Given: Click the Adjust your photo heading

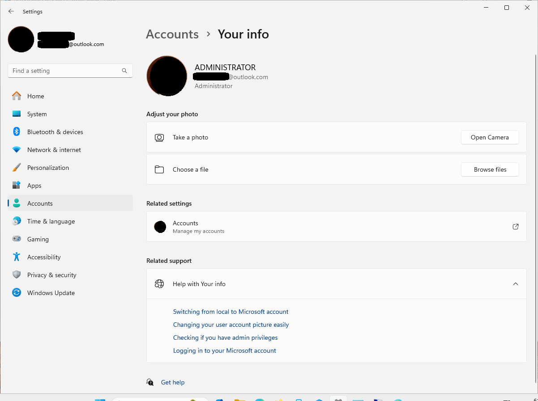Looking at the screenshot, I should pos(172,114).
